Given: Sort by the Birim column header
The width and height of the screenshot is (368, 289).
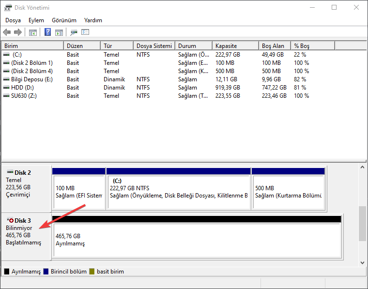Looking at the screenshot, I should 32,46.
